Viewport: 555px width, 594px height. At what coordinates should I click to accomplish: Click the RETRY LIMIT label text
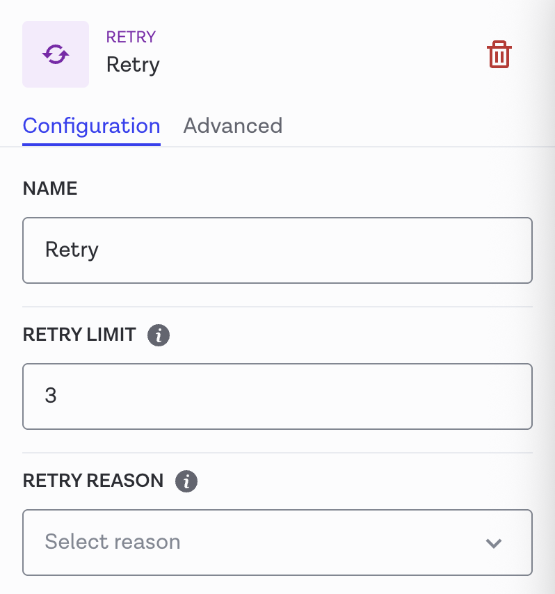pyautogui.click(x=79, y=335)
